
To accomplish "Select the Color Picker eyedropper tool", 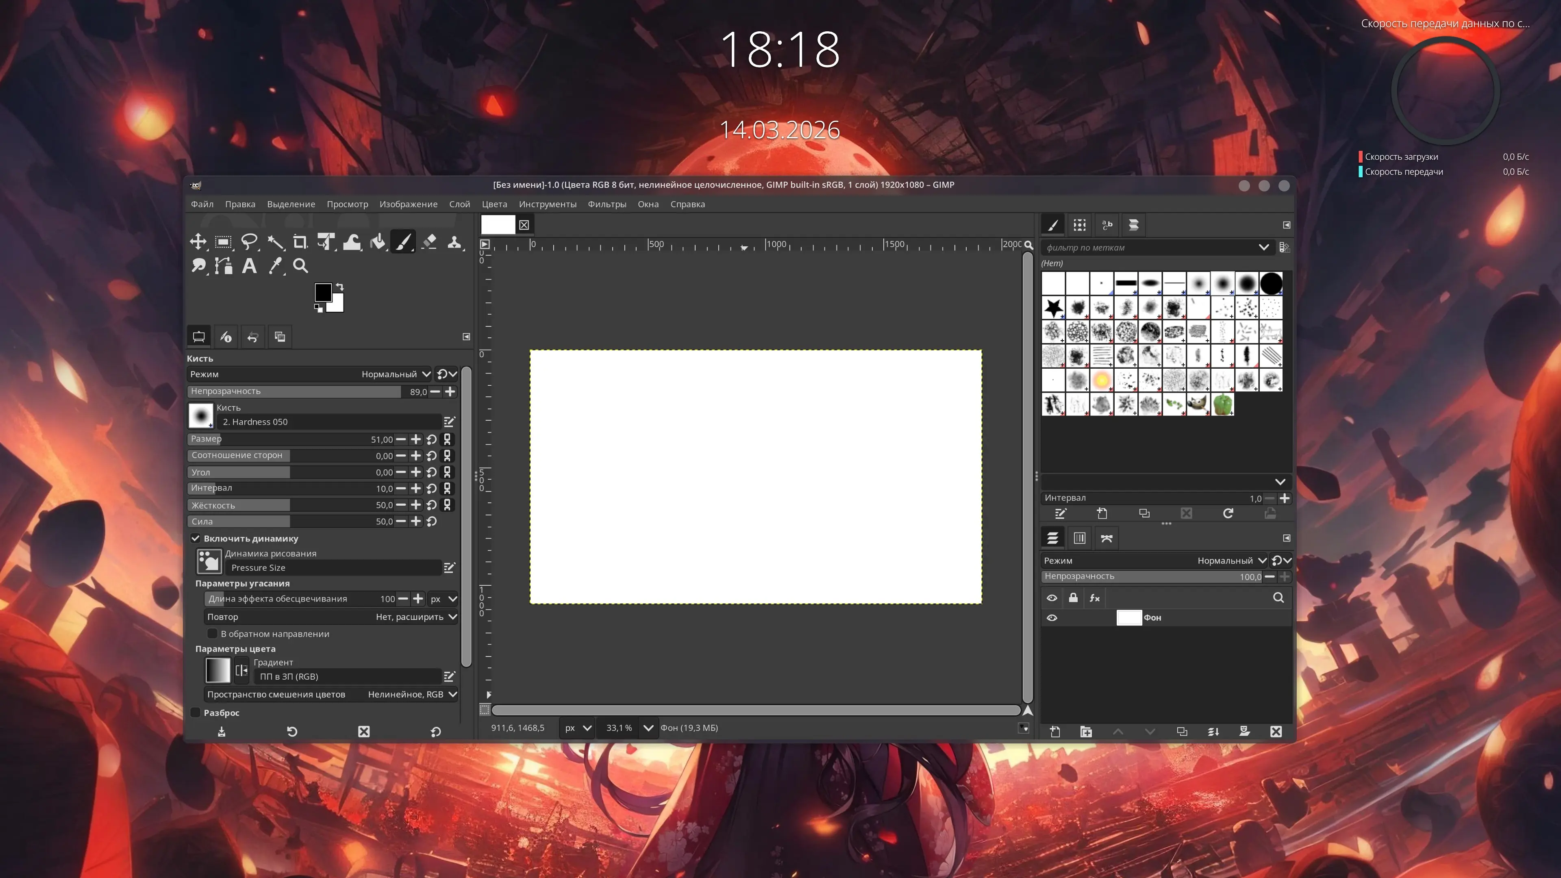I will [275, 266].
